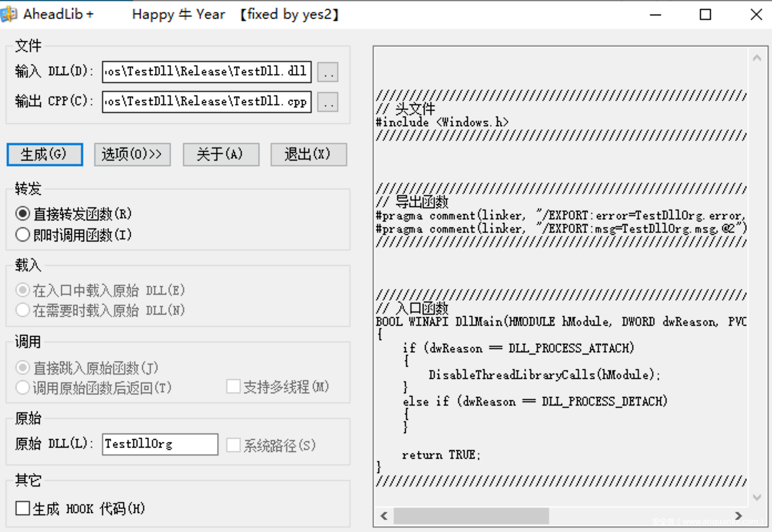Click the horizontal scrollbar thumb in code preview
Screen dimensions: 772x532
[471, 516]
